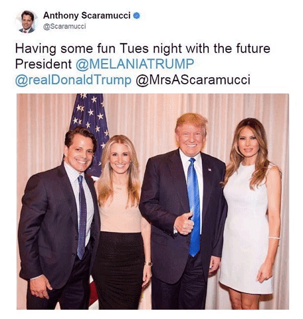The height and width of the screenshot is (319, 303).
Task: Open the profile avatar next to Anthony Scaramucci
Action: point(27,21)
